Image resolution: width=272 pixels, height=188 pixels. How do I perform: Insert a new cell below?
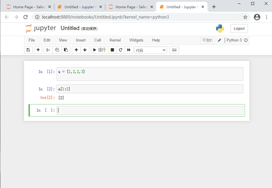38,50
